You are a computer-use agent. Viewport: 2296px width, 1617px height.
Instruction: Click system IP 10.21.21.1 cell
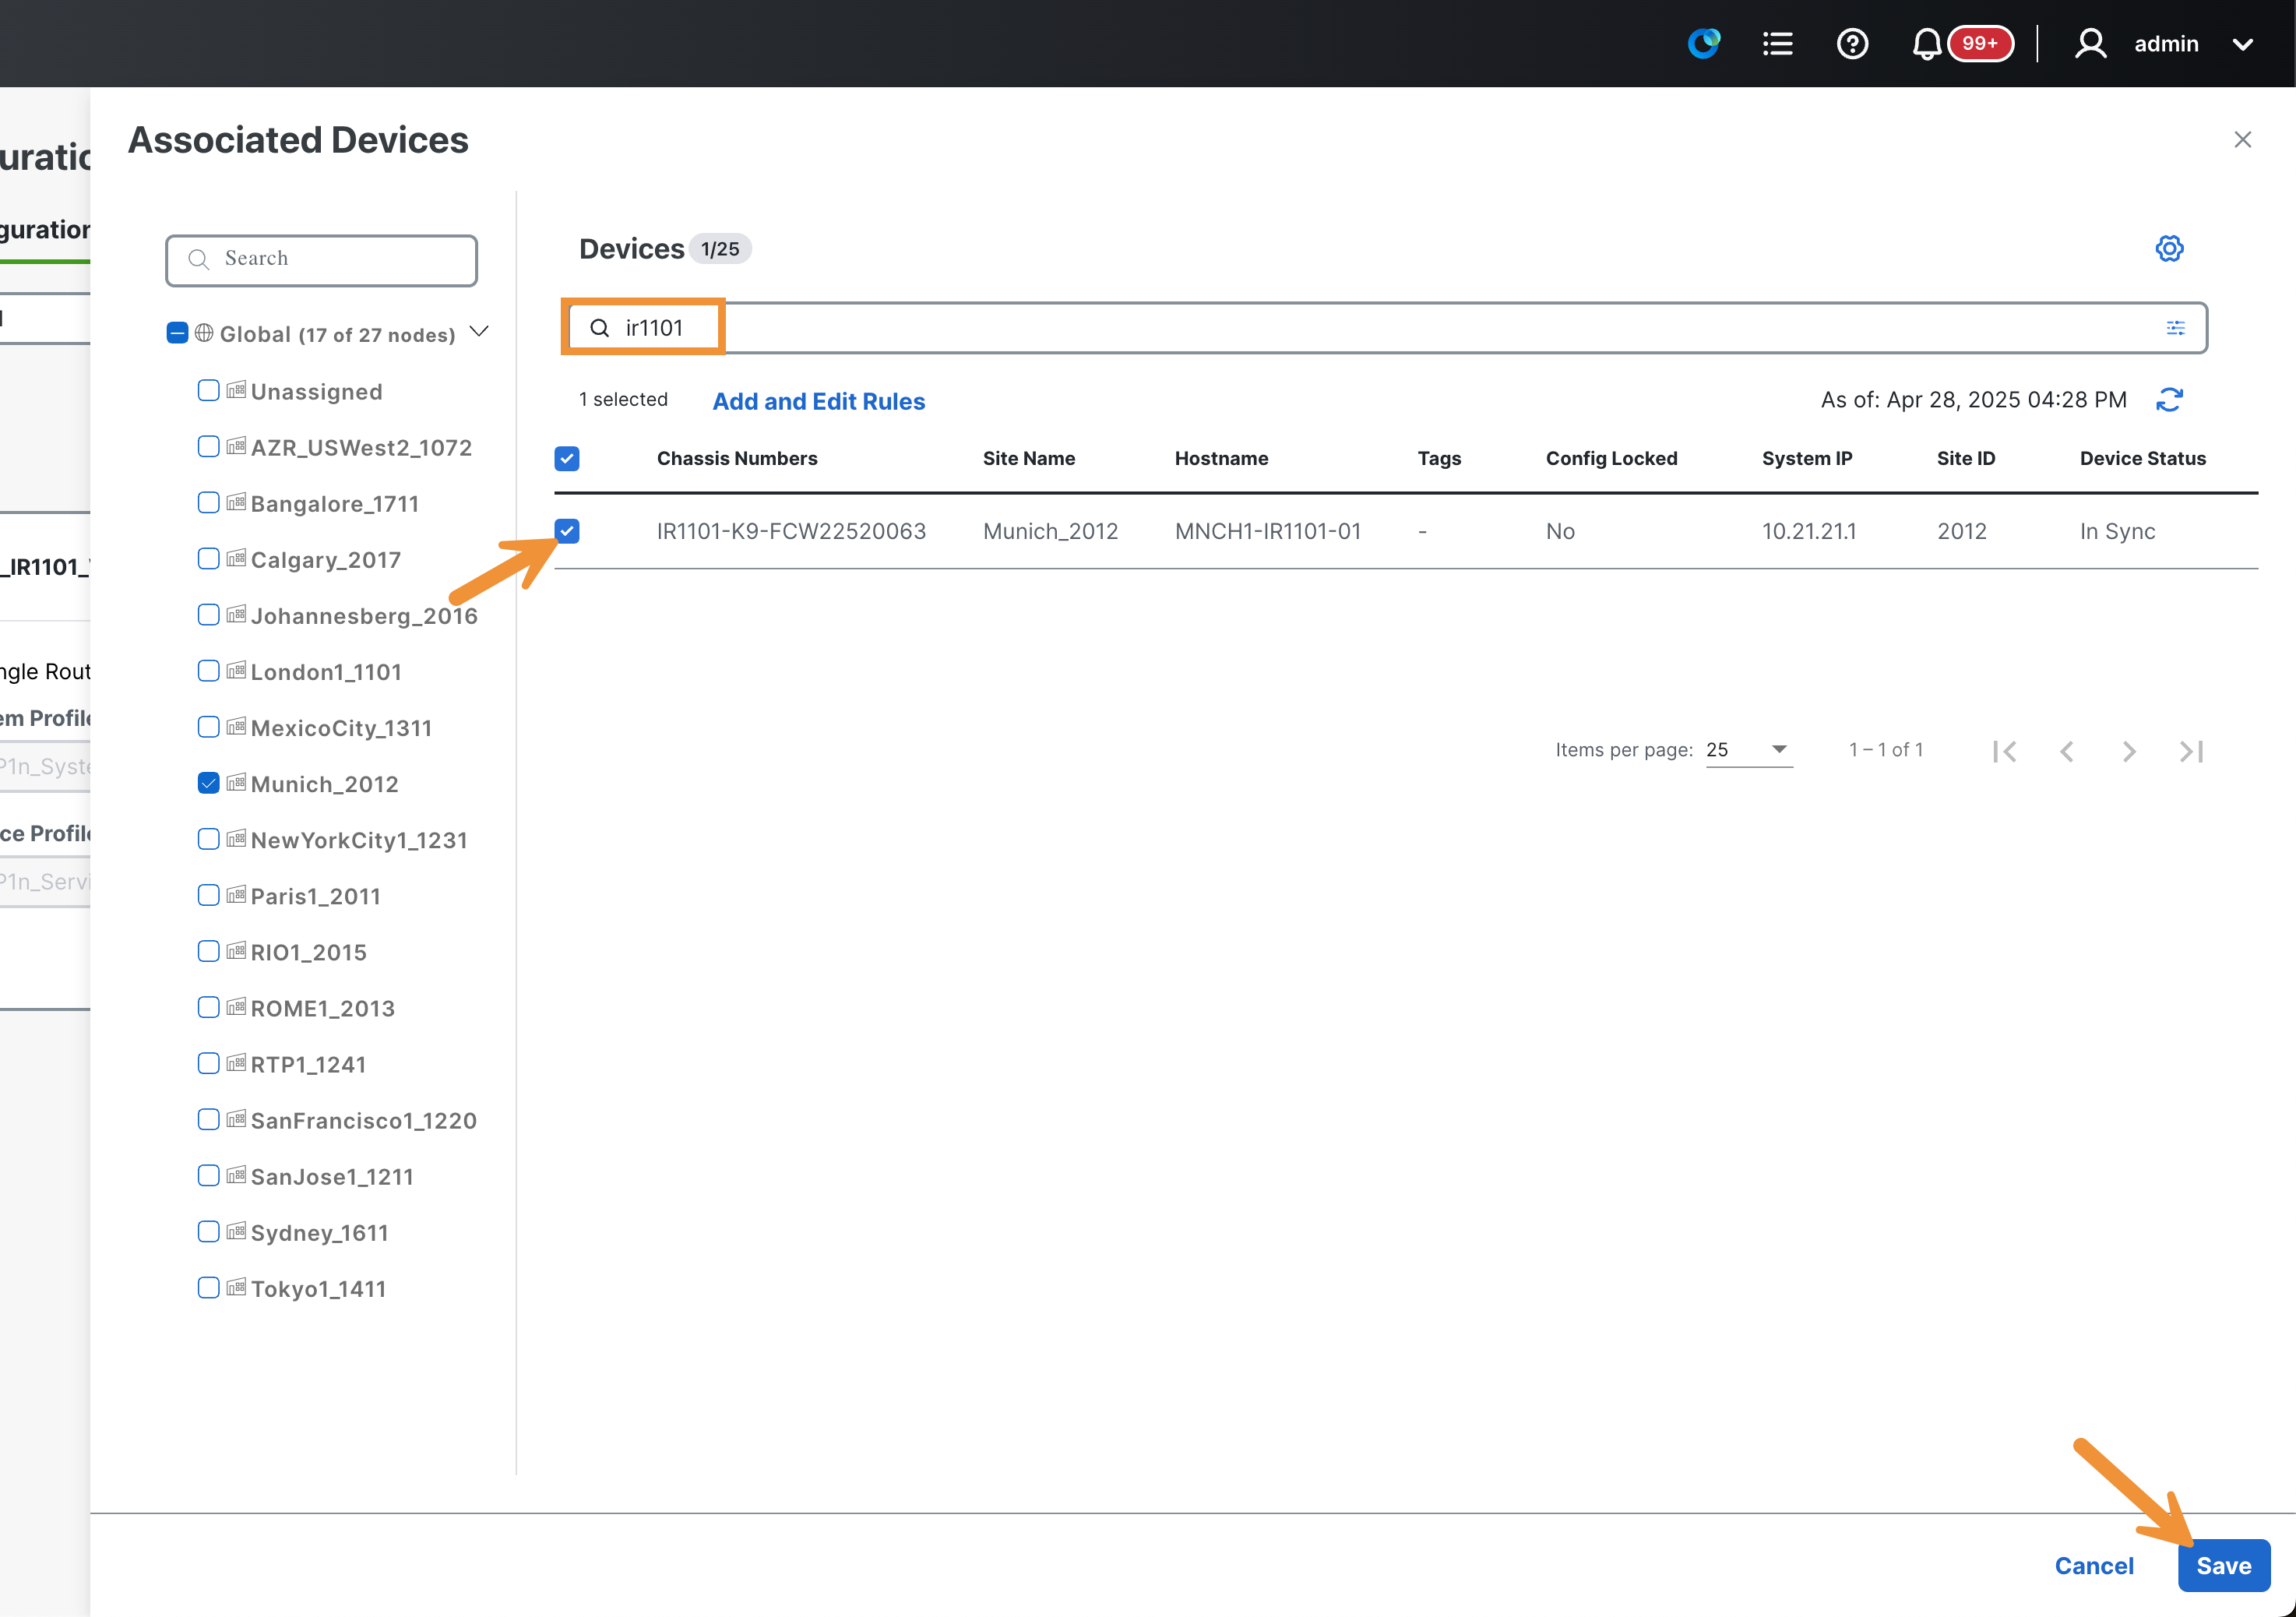(1809, 531)
